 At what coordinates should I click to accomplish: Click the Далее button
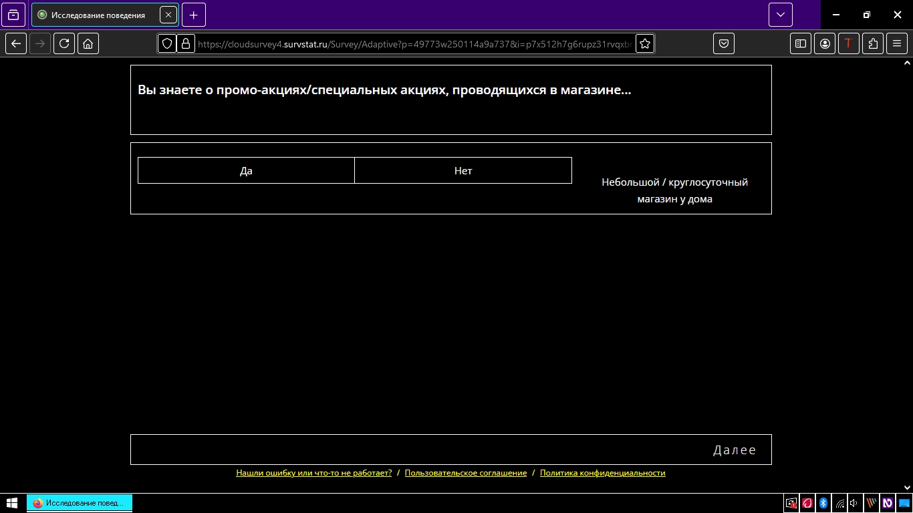coord(735,450)
